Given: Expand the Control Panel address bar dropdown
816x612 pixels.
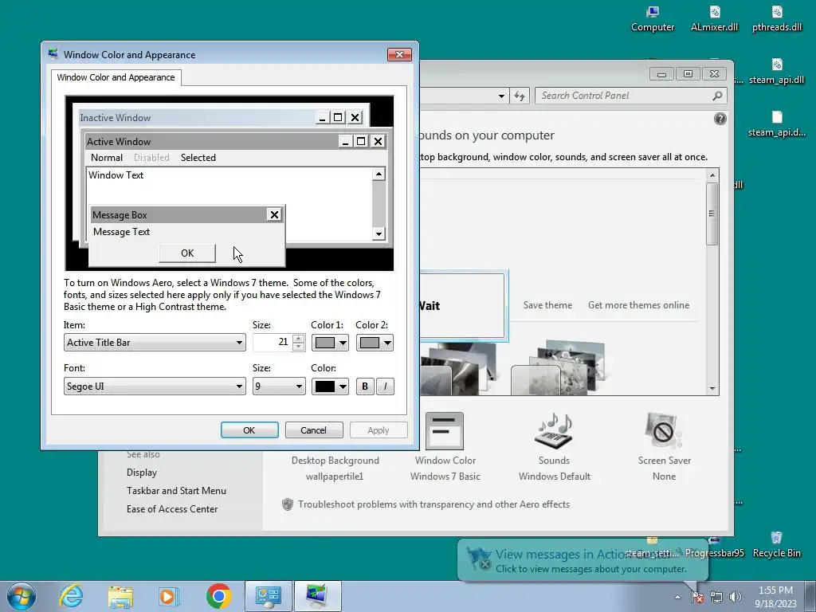Looking at the screenshot, I should coord(501,96).
